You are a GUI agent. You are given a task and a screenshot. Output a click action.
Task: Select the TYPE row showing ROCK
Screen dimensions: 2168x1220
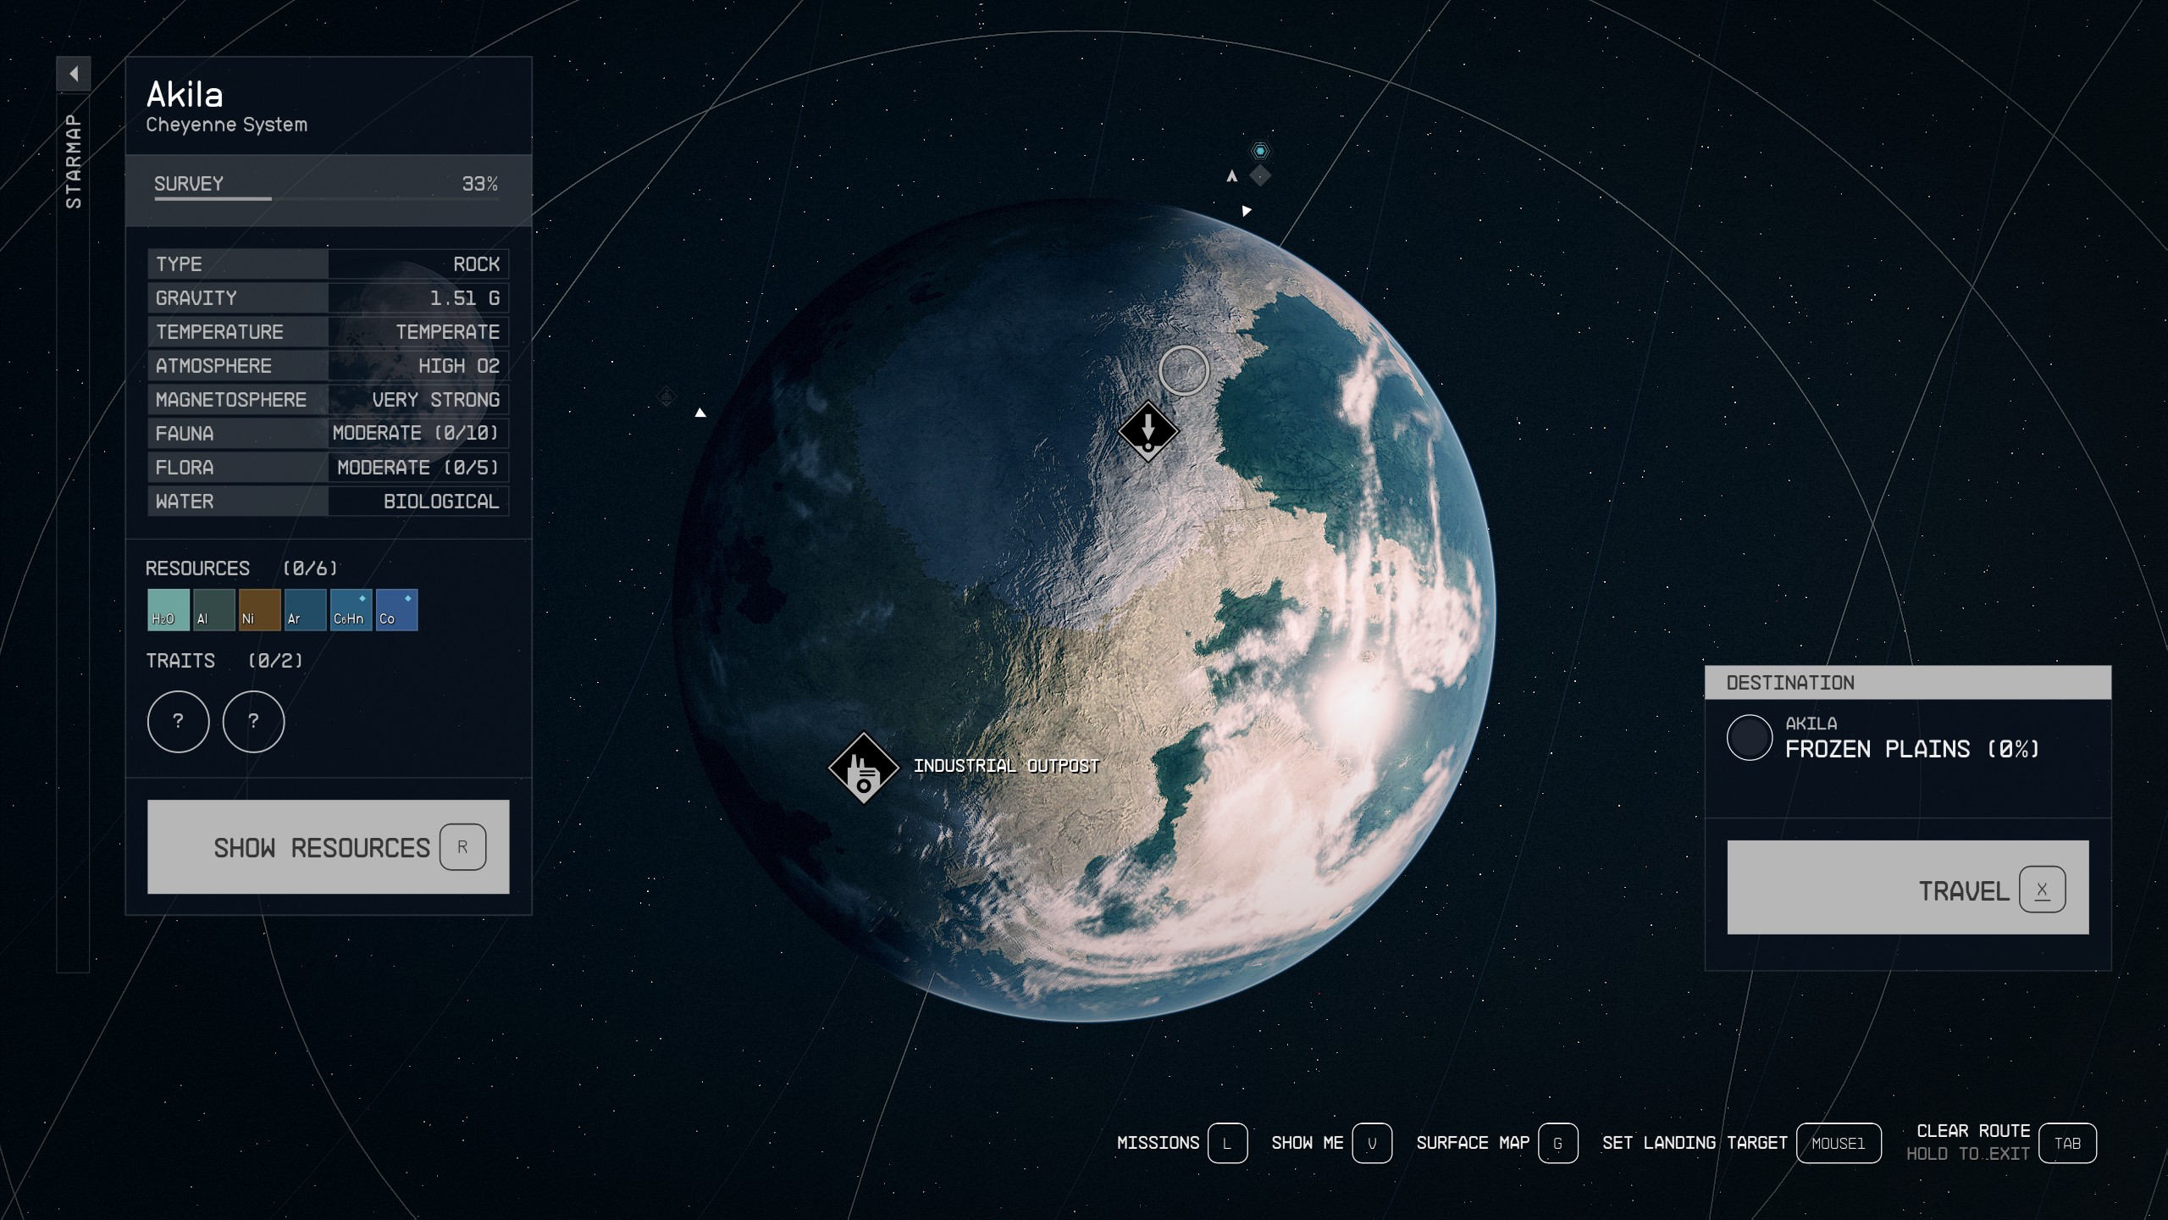click(328, 264)
